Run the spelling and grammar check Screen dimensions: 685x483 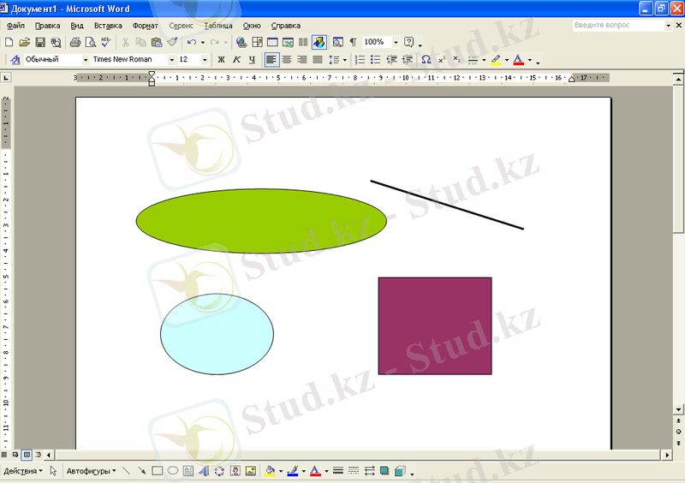105,43
